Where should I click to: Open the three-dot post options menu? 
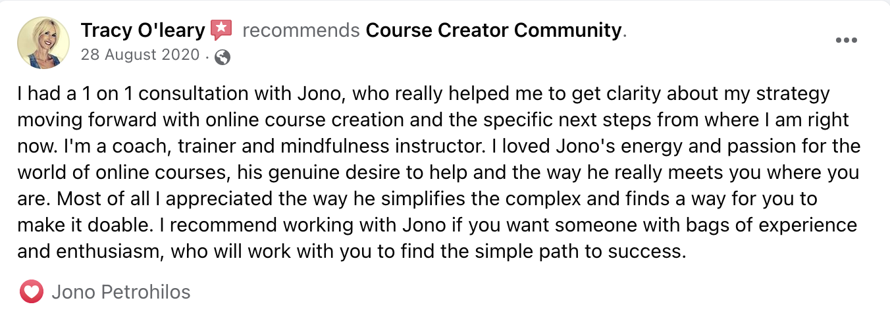point(846,40)
